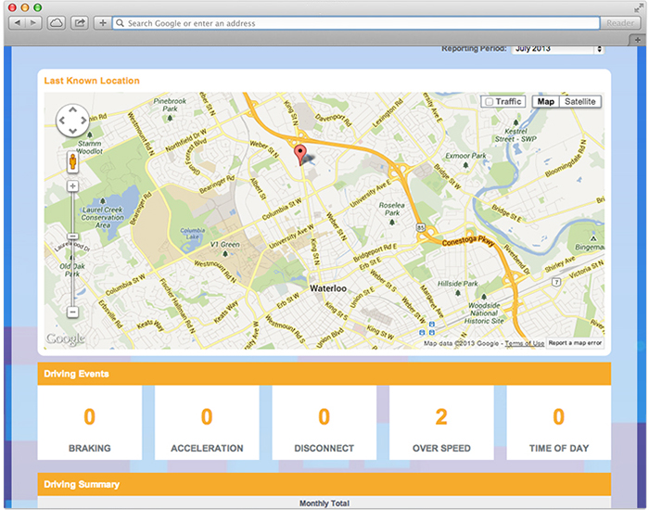Select the Street View pegman icon
Viewport: 649px width, 510px height.
pyautogui.click(x=72, y=162)
